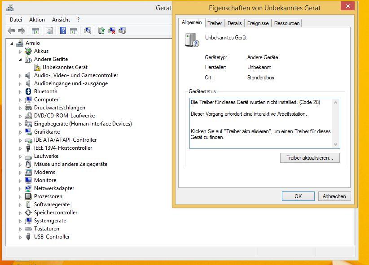The width and height of the screenshot is (369, 265).
Task: Expand the Monitore node
Action: click(20, 181)
